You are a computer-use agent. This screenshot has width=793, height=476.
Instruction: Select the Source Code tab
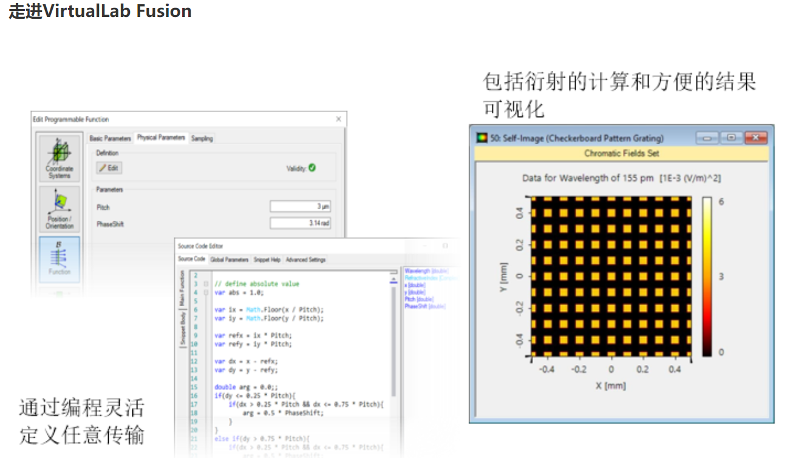pyautogui.click(x=191, y=260)
